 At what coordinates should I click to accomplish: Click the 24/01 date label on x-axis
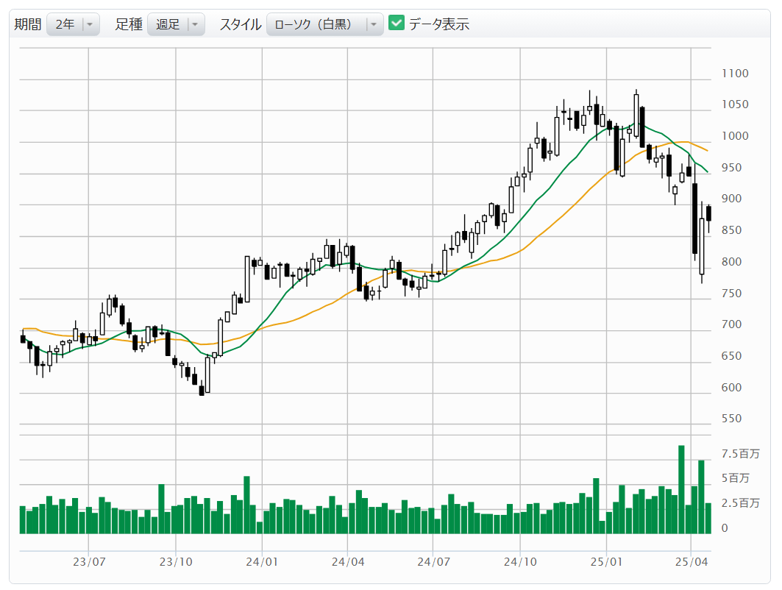(x=262, y=562)
